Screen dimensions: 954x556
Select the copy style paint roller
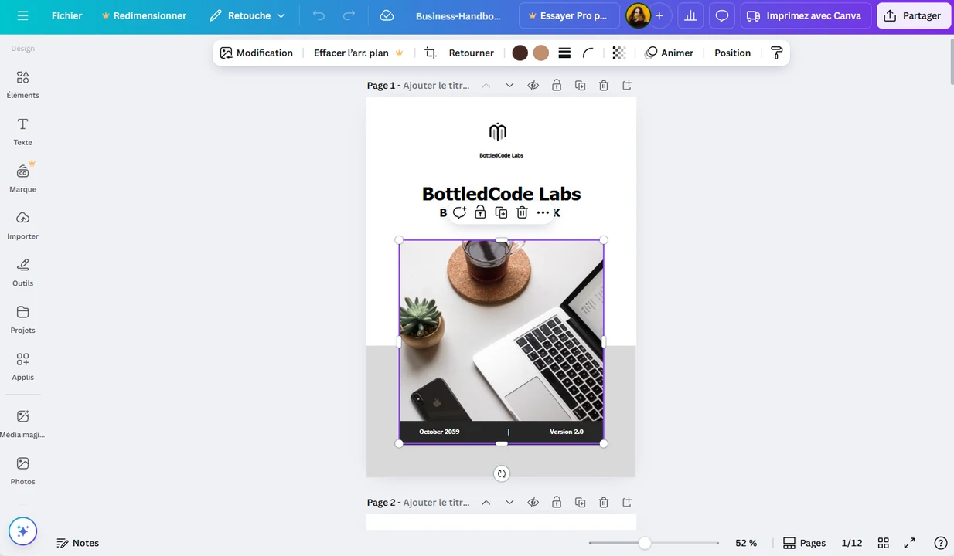coord(777,53)
